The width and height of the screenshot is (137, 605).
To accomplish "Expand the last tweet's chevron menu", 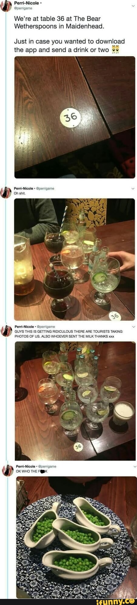I will tap(135, 466).
